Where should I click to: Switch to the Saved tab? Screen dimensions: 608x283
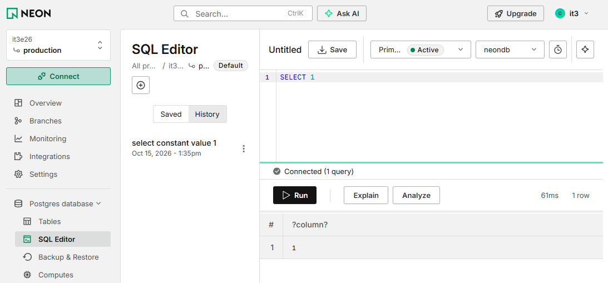coord(171,115)
